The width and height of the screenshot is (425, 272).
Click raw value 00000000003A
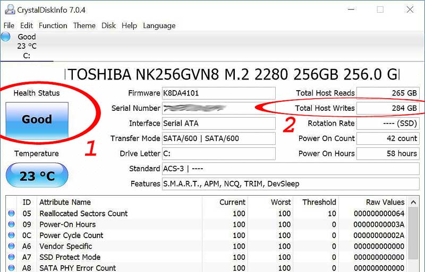(379, 224)
